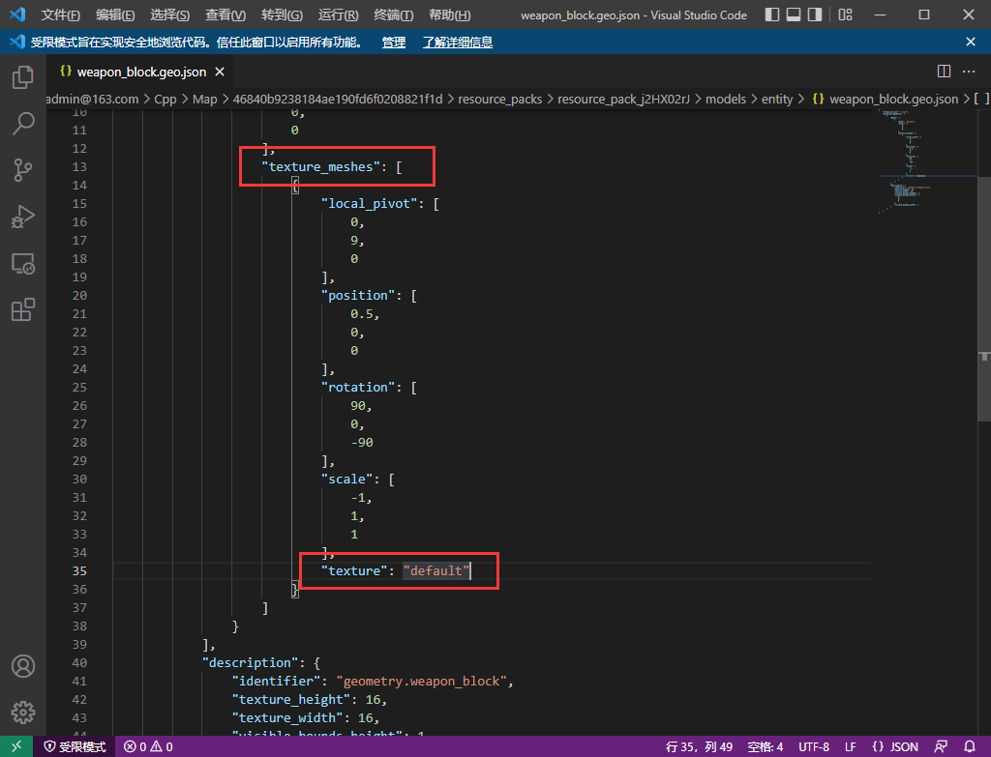Open the Extensions view

pos(23,309)
